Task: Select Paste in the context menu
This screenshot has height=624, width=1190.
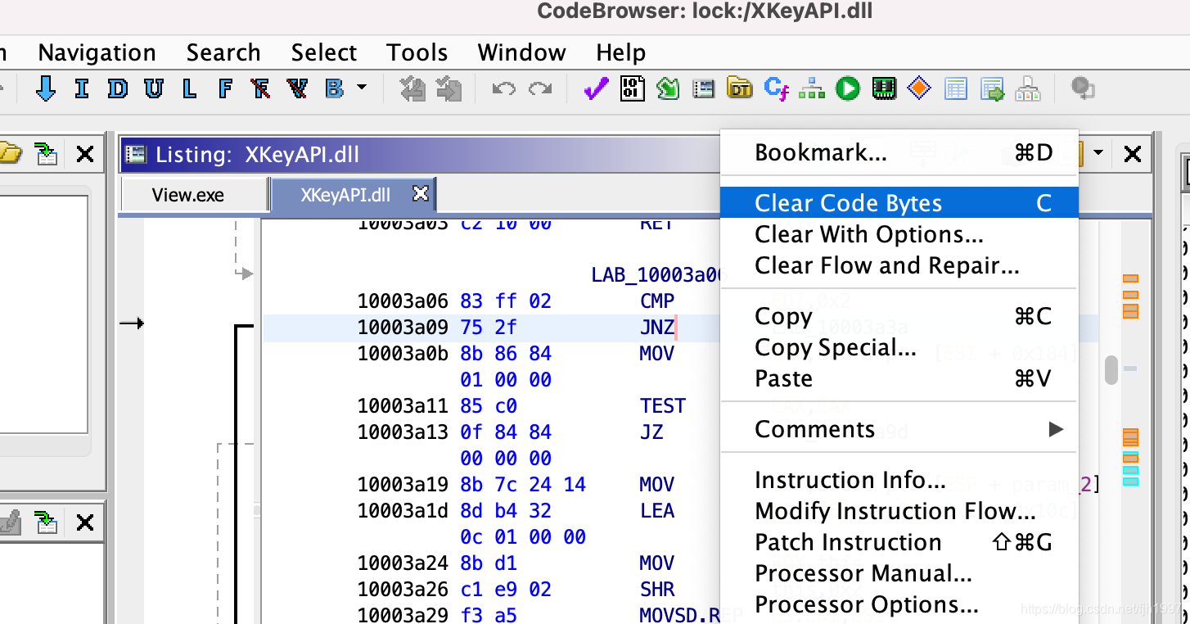Action: click(899, 378)
